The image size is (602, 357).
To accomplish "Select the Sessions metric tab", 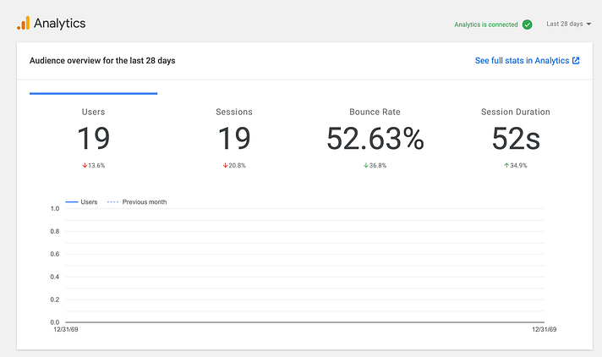I will pos(234,133).
